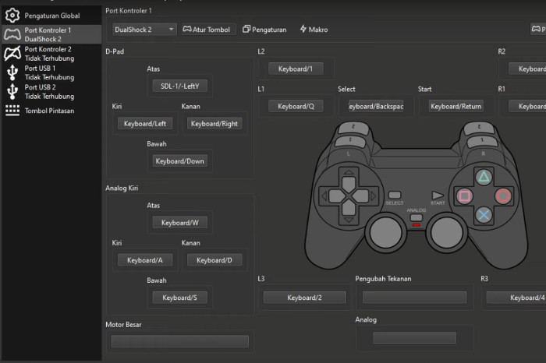Rebind Select Keyboard/Backspace button
Image resolution: width=546 pixels, height=363 pixels.
[x=376, y=106]
